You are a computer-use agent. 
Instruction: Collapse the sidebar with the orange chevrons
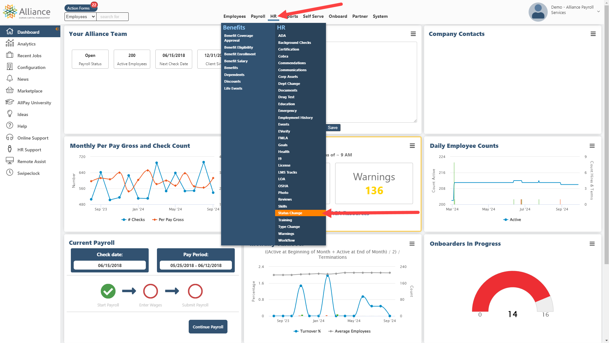pos(58,29)
